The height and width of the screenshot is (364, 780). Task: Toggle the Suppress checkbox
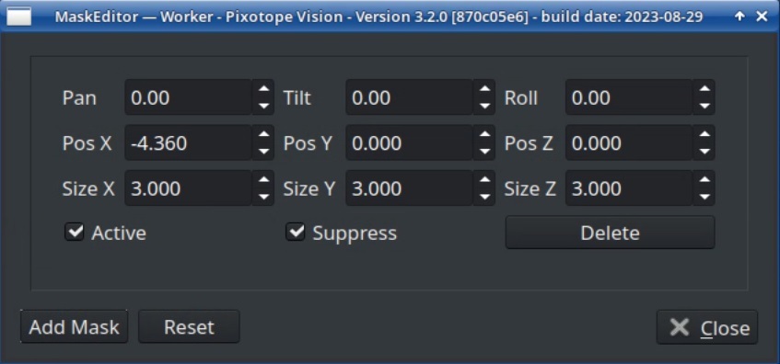pyautogui.click(x=296, y=232)
